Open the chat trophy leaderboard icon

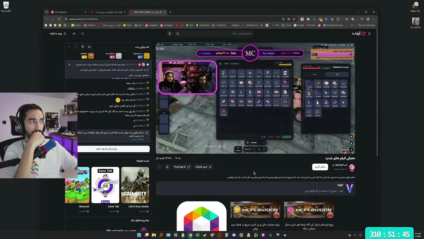[82, 47]
